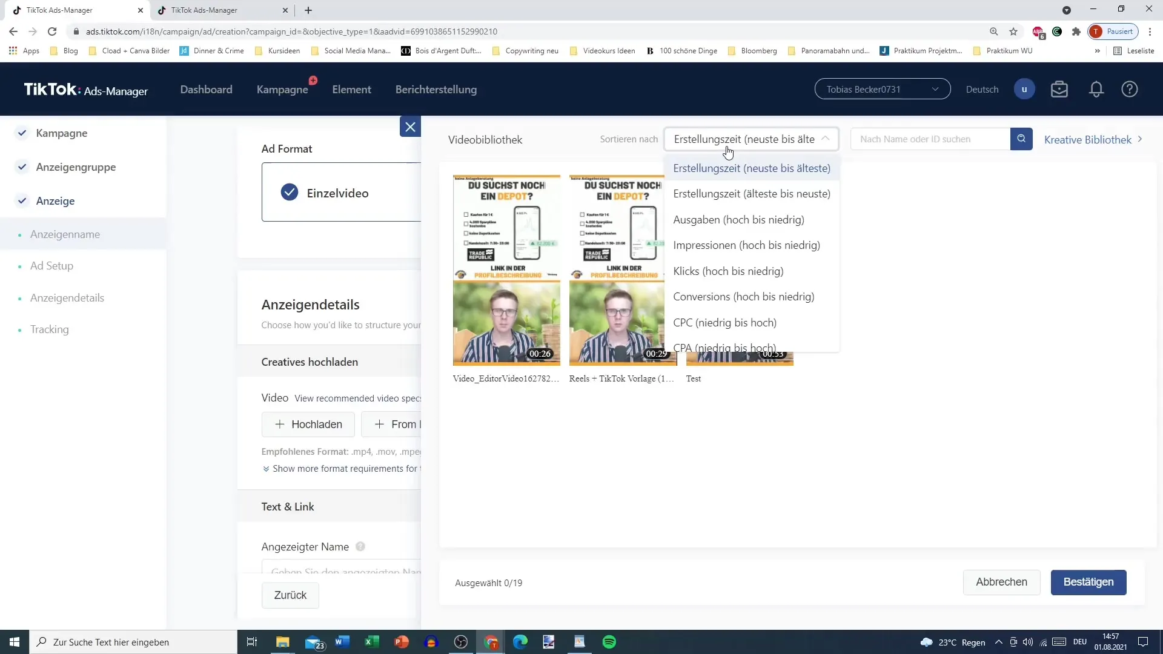Open the help question mark icon

(1130, 89)
